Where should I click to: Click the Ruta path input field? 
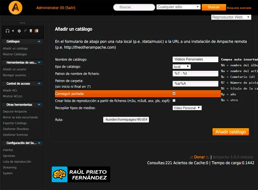coord(126,120)
